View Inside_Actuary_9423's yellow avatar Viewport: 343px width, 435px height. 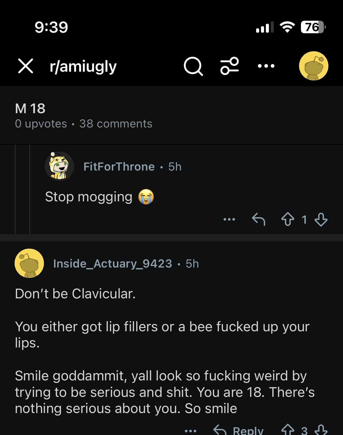click(29, 263)
